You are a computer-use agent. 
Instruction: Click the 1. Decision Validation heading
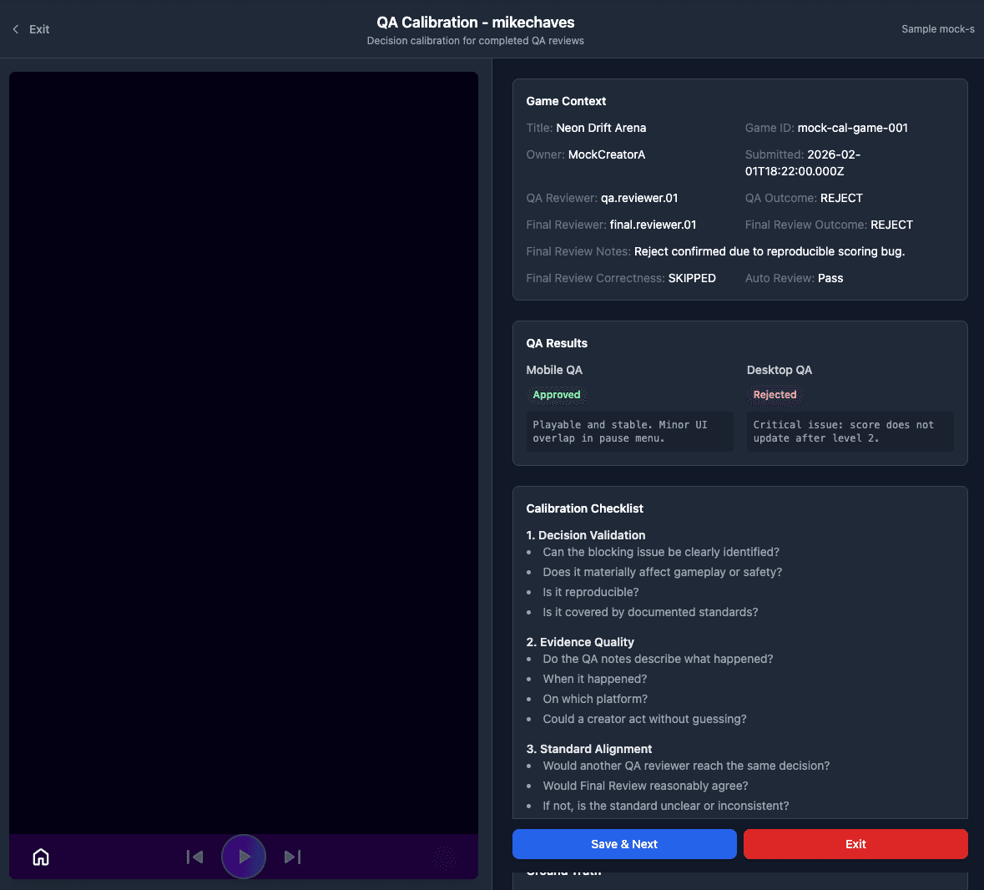(586, 535)
